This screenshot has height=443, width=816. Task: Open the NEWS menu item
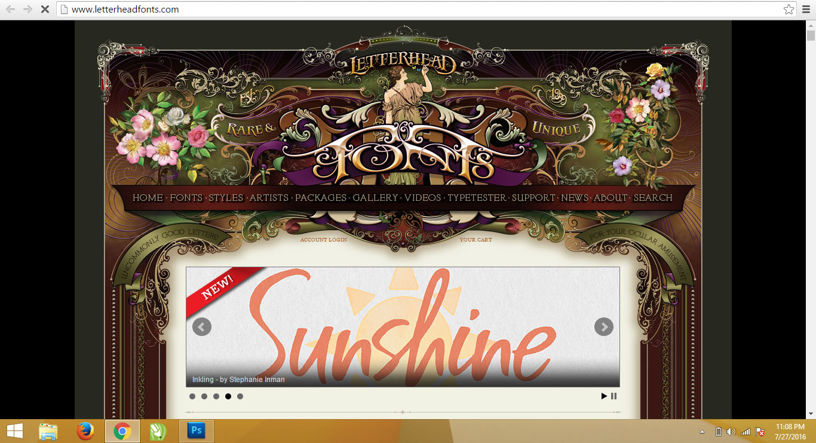tap(575, 198)
